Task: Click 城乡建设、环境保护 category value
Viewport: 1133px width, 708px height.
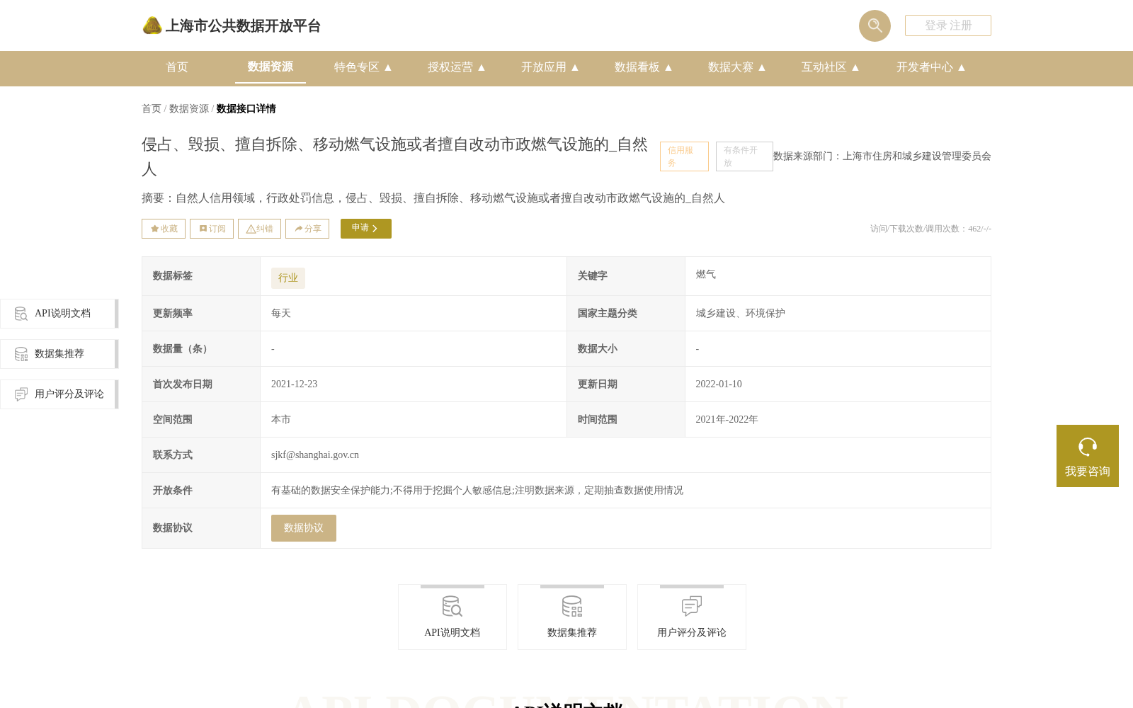Action: click(741, 314)
